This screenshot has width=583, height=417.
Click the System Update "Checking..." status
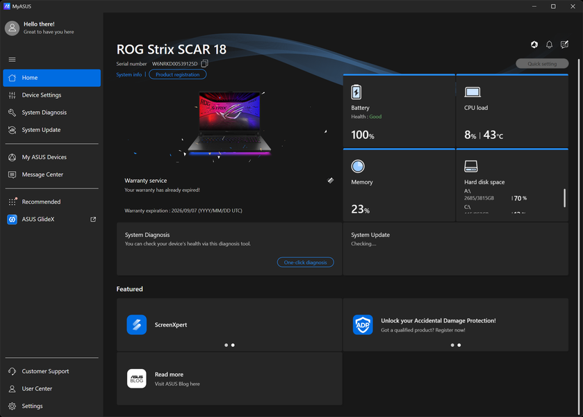coord(363,244)
